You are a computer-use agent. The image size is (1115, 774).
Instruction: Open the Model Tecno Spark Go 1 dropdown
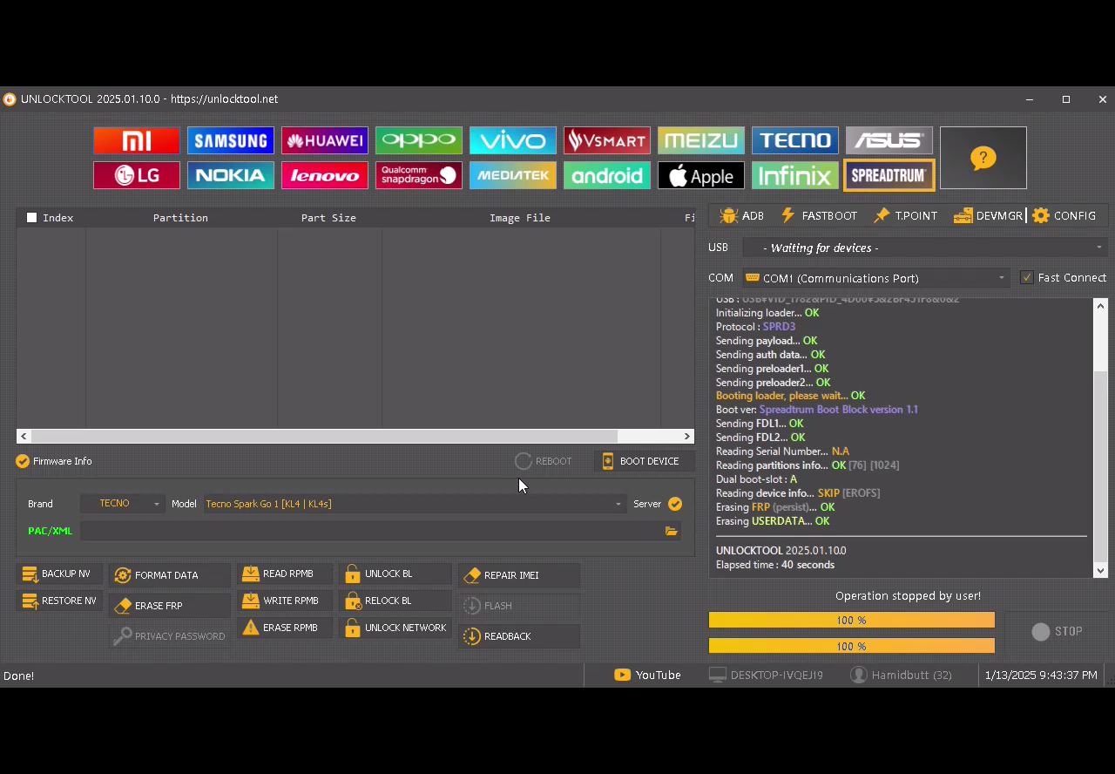(415, 504)
